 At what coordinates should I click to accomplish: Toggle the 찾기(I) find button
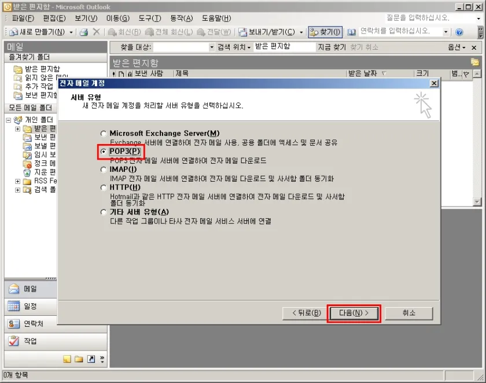coord(325,32)
